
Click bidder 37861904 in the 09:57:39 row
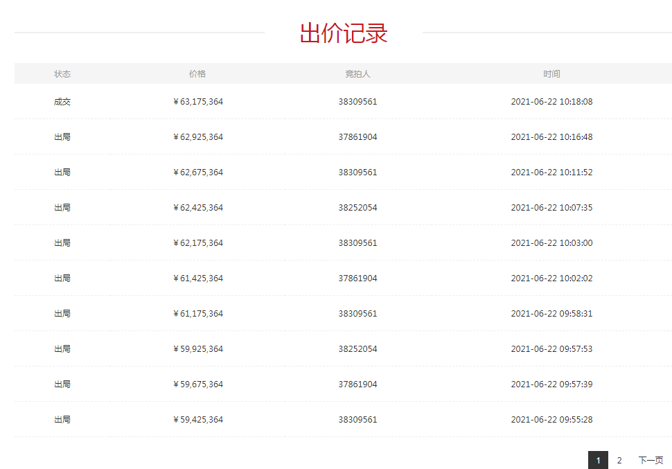(x=357, y=384)
